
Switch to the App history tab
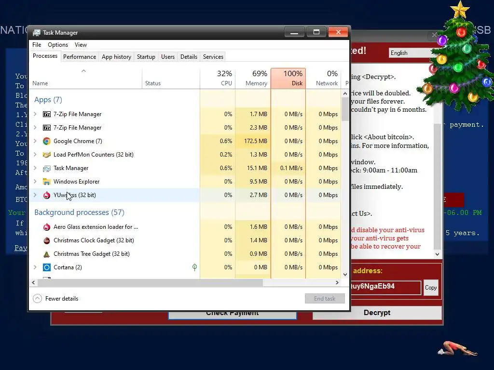pos(116,57)
